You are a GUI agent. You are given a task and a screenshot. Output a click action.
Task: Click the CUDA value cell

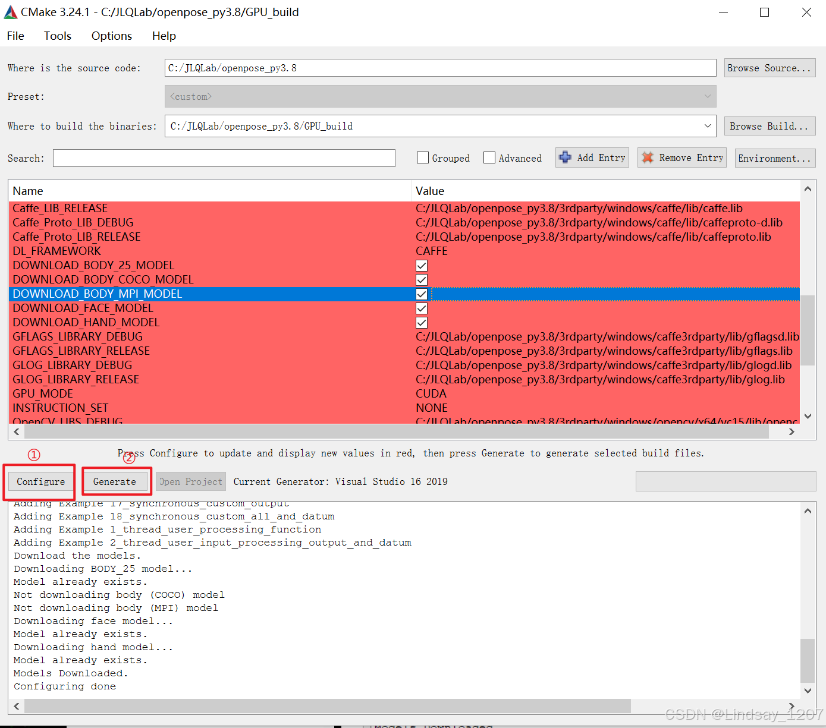[x=605, y=394]
